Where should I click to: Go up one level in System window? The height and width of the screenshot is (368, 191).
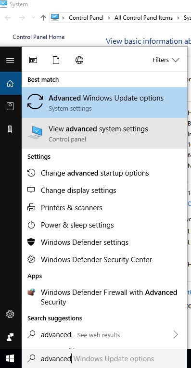click(x=43, y=18)
